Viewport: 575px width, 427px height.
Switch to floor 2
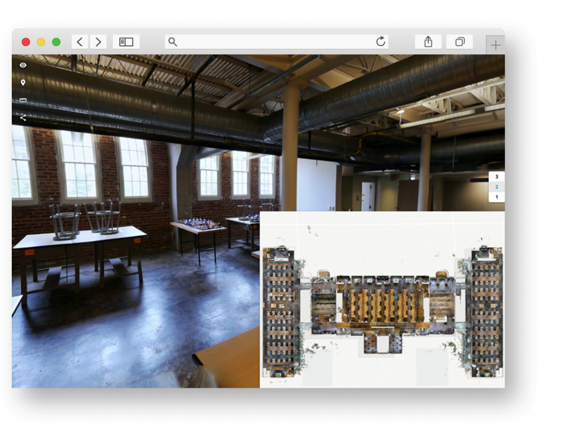(497, 187)
